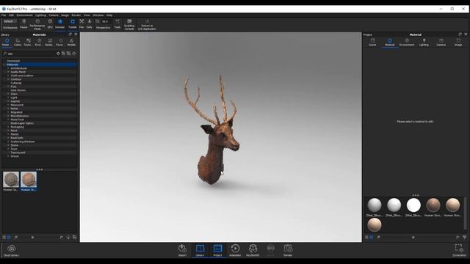Open the Tools toolbar item

pyautogui.click(x=117, y=23)
